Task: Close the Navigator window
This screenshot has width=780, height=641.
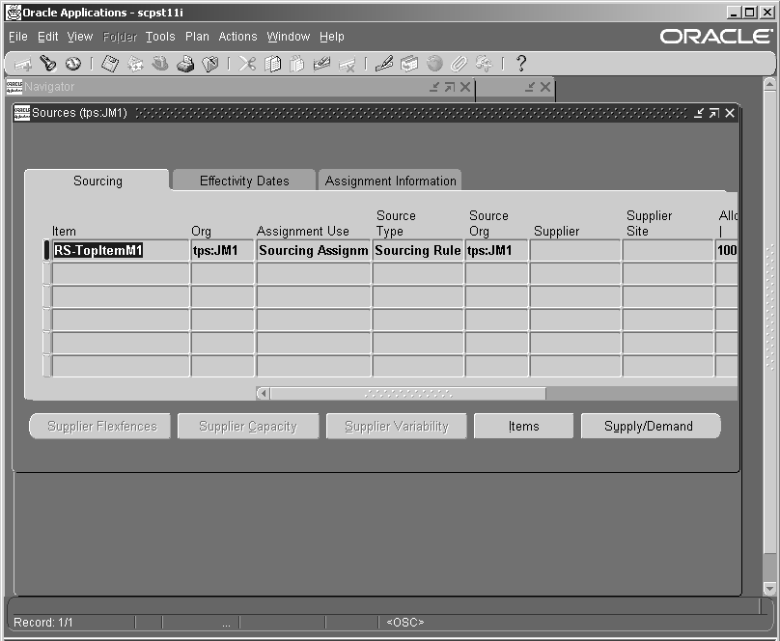Action: pos(465,87)
